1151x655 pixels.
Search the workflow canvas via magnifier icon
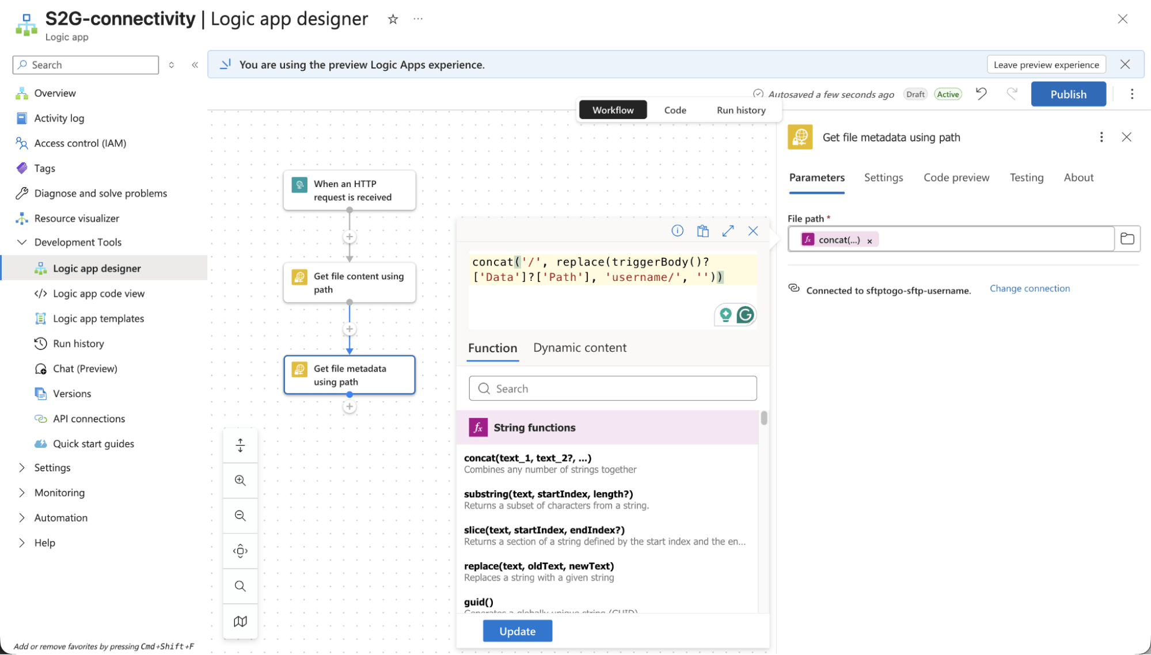[x=240, y=587]
